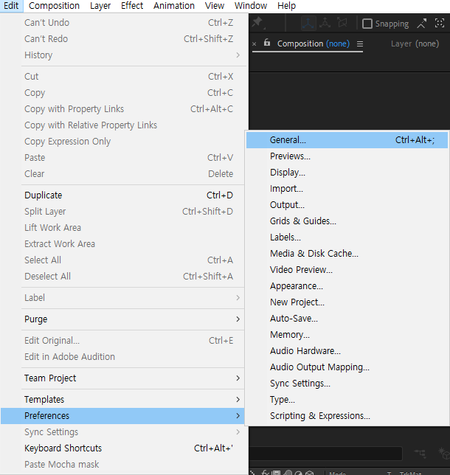The image size is (450, 475).
Task: Expand the Preferences submenu entry
Action: point(122,416)
